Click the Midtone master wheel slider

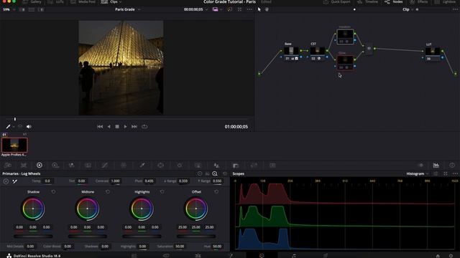[88, 236]
